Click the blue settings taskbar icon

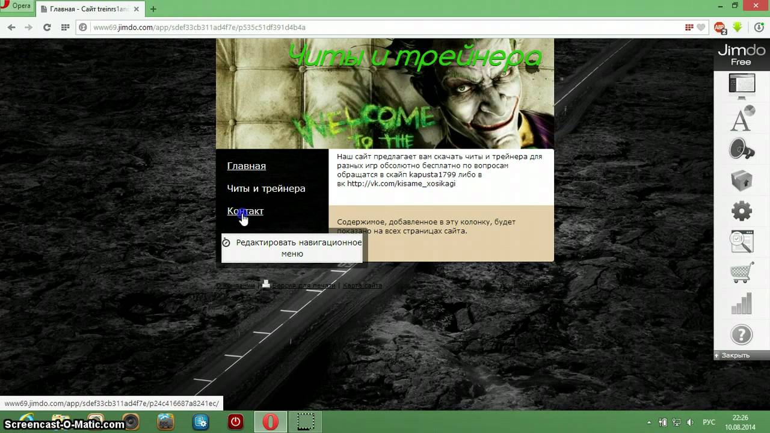(201, 422)
